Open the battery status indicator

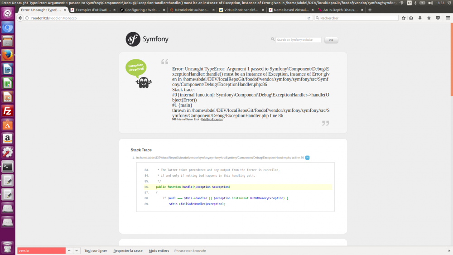tap(422, 3)
